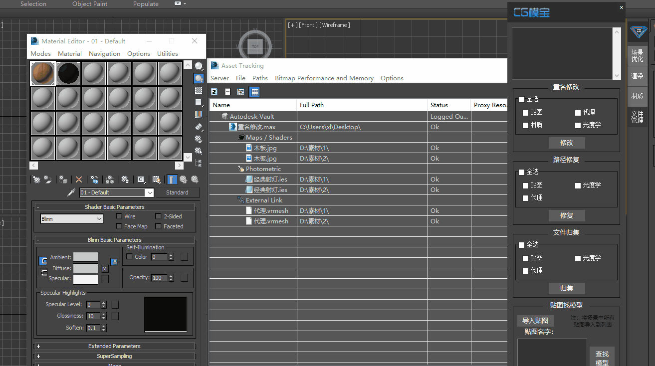Click the 修改 button
The width and height of the screenshot is (655, 366).
[566, 143]
